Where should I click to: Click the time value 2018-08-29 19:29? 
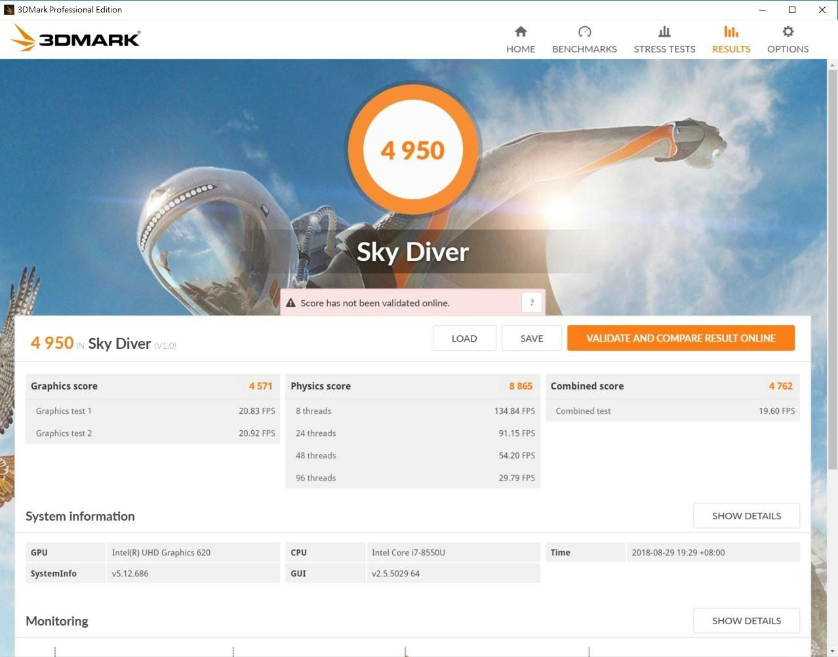pos(678,553)
